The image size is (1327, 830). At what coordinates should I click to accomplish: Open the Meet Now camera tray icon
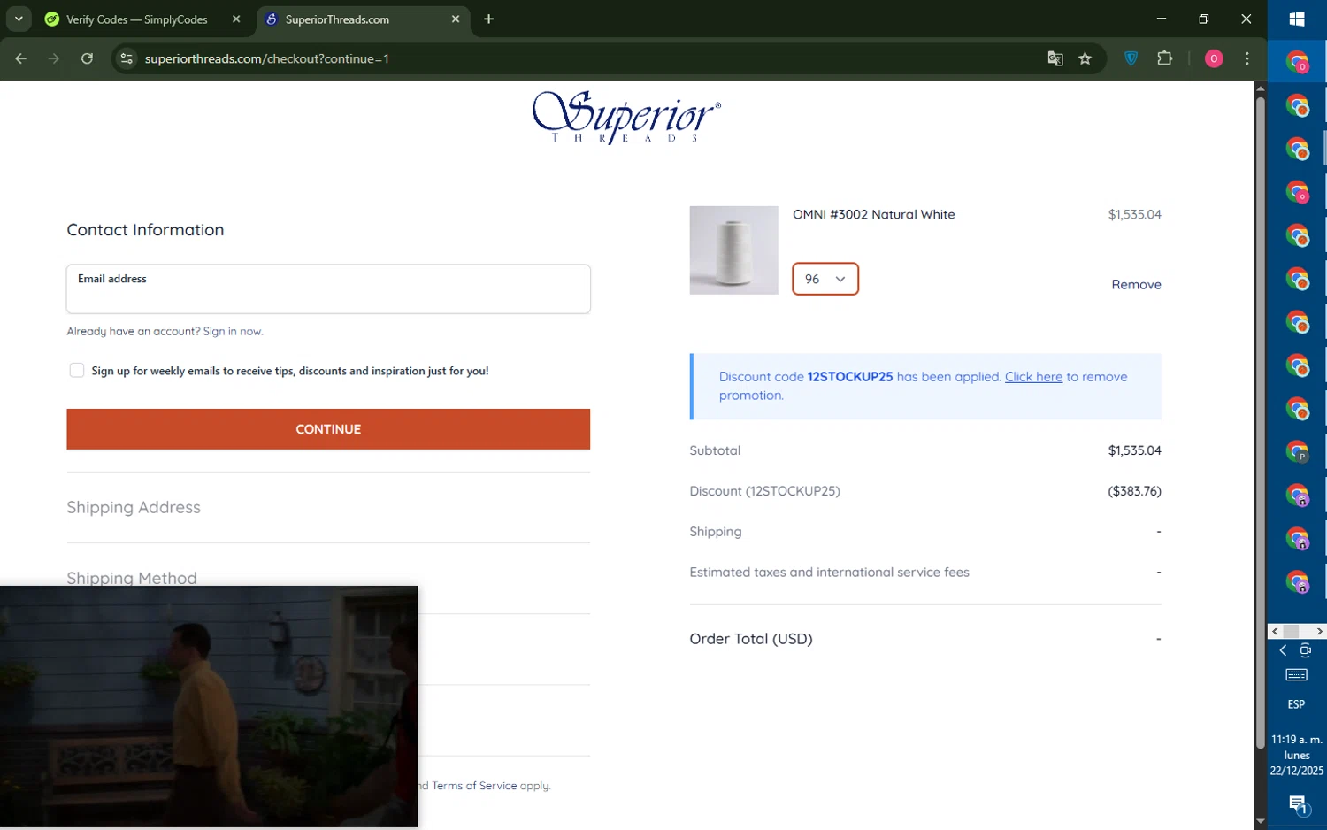tap(1306, 650)
